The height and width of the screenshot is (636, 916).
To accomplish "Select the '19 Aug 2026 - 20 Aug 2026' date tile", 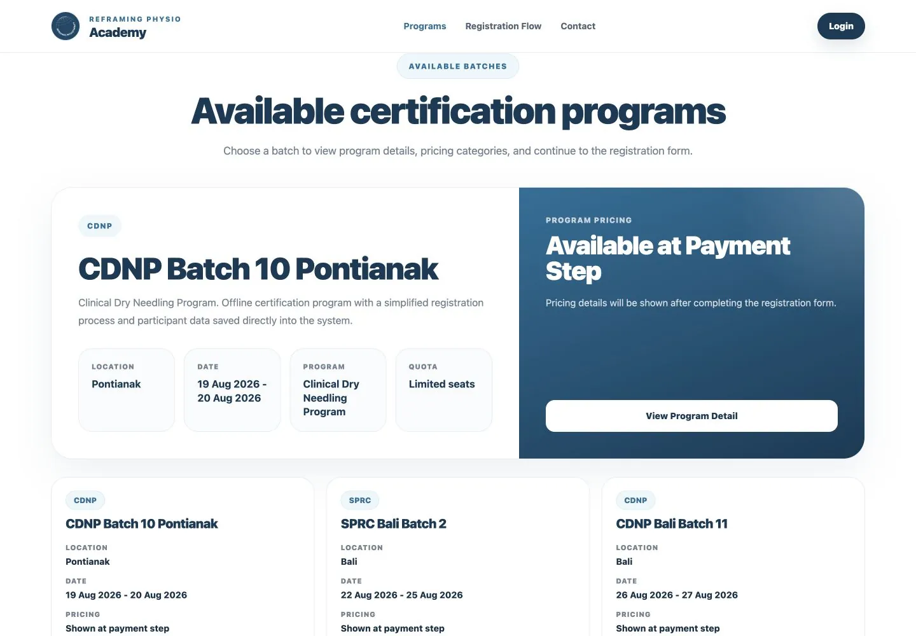I will coord(232,390).
